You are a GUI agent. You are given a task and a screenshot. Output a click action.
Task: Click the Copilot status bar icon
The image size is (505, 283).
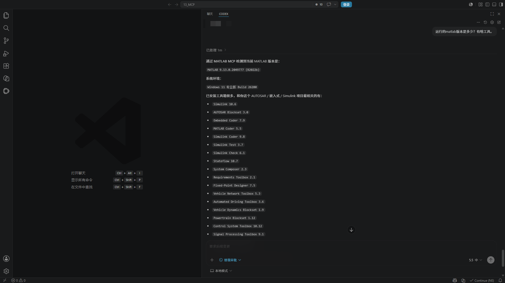[455, 280]
